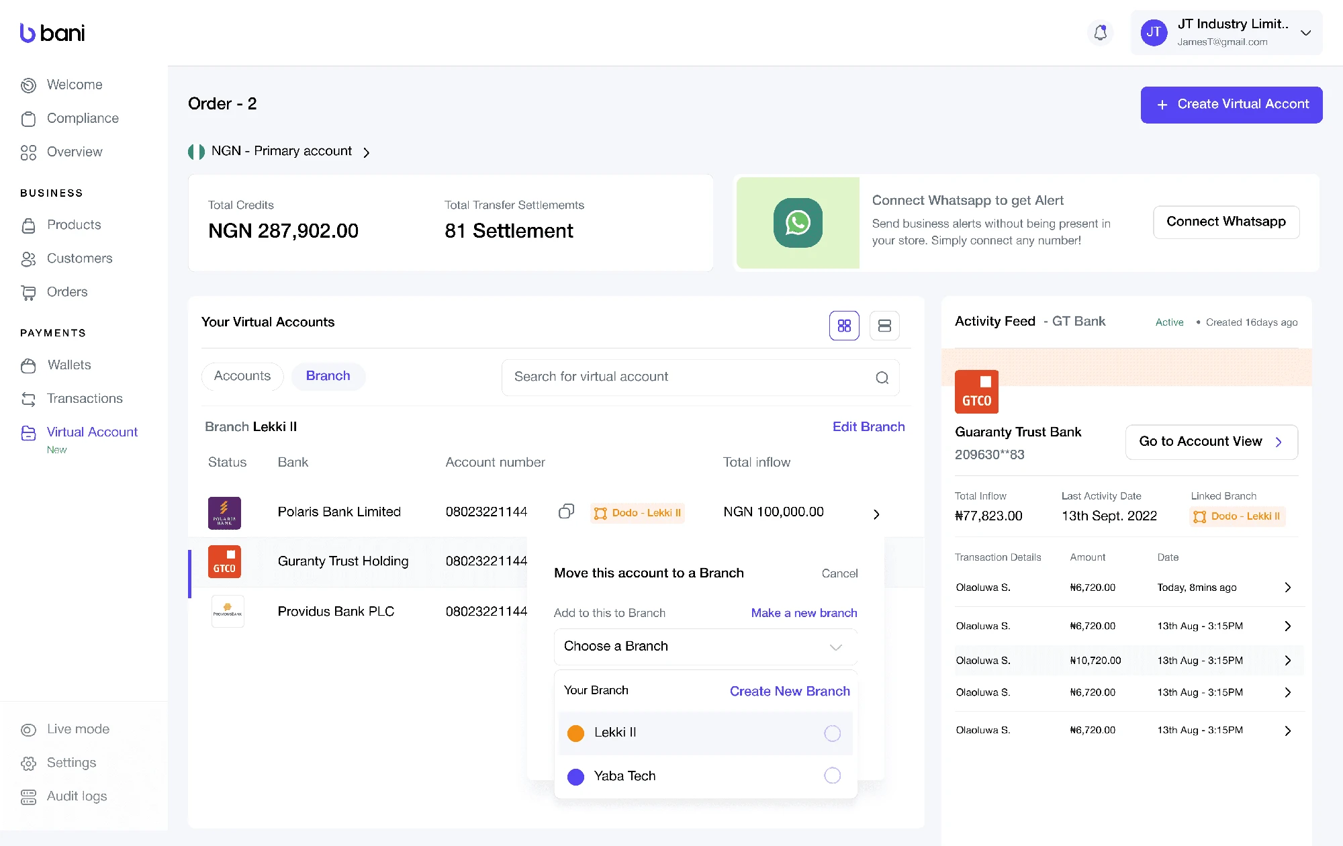Click the Connect Whatsapp button
The width and height of the screenshot is (1343, 846).
tap(1226, 222)
